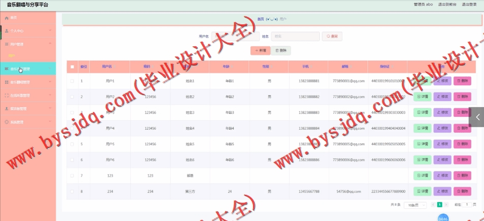Viewport: 484px width, 221px height.
Task: Click 删除 for user 用户4
Action: tap(462, 128)
